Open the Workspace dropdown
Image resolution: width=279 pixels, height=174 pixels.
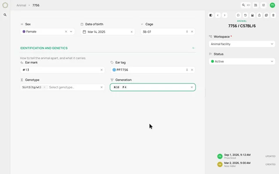(x=242, y=44)
